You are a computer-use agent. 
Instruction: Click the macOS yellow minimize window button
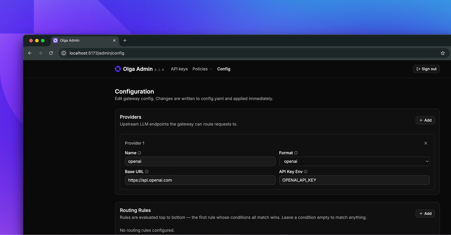tap(37, 40)
